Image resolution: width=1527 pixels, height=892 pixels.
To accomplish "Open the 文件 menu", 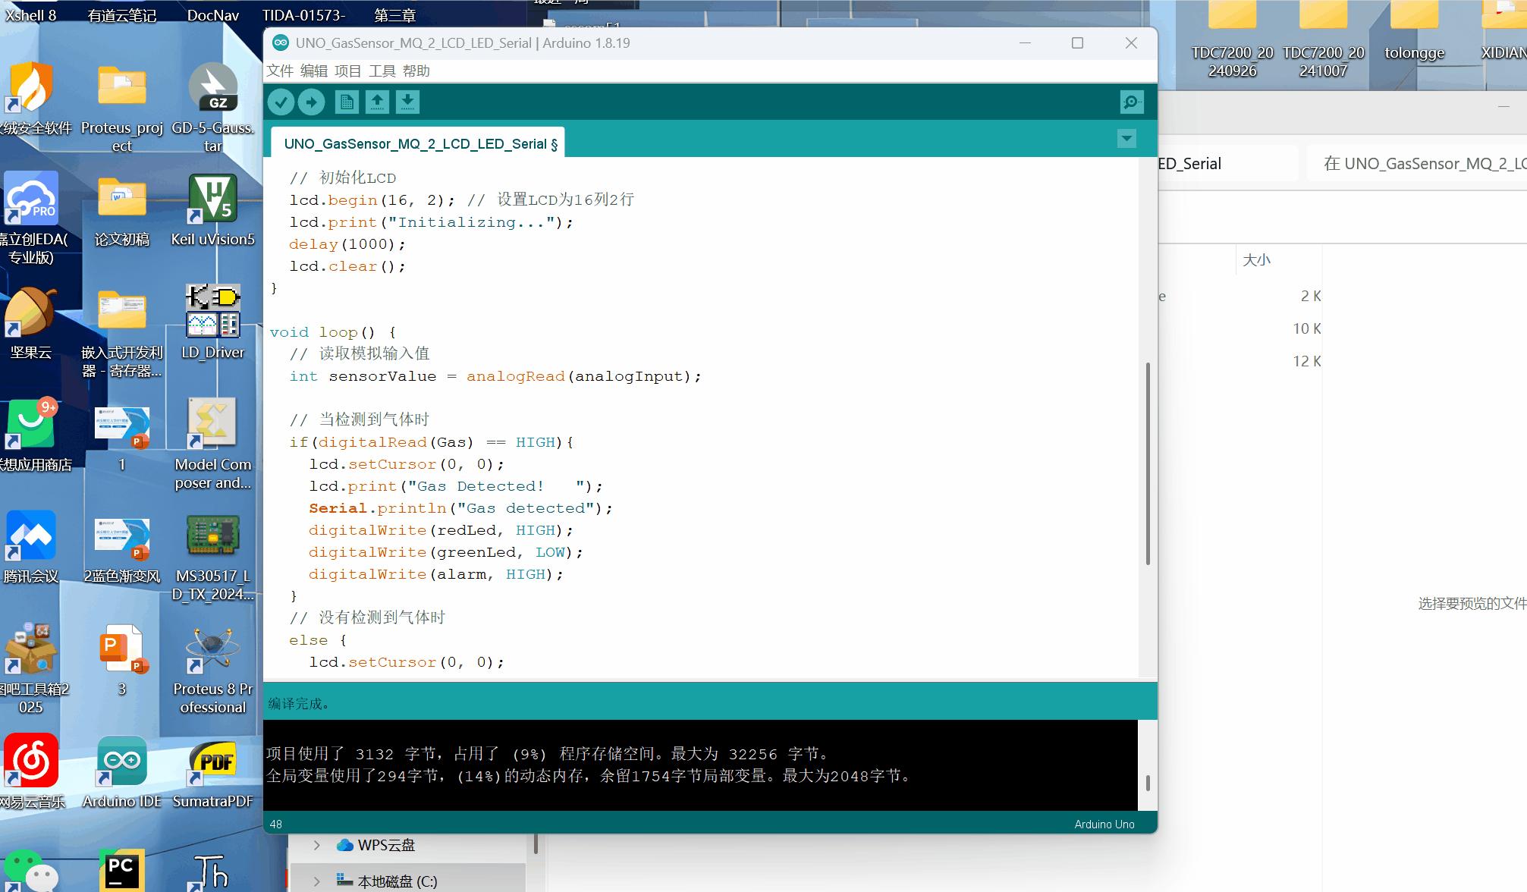I will 279,71.
